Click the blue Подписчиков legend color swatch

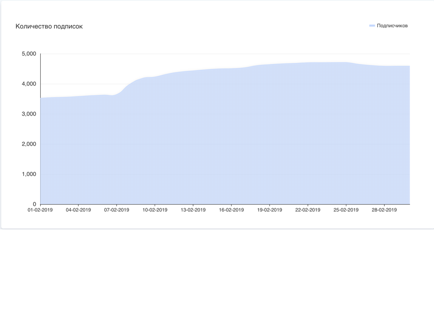pyautogui.click(x=372, y=26)
